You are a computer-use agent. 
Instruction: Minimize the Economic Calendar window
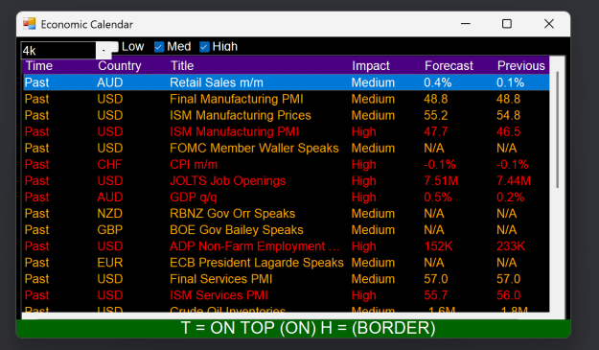coord(465,24)
